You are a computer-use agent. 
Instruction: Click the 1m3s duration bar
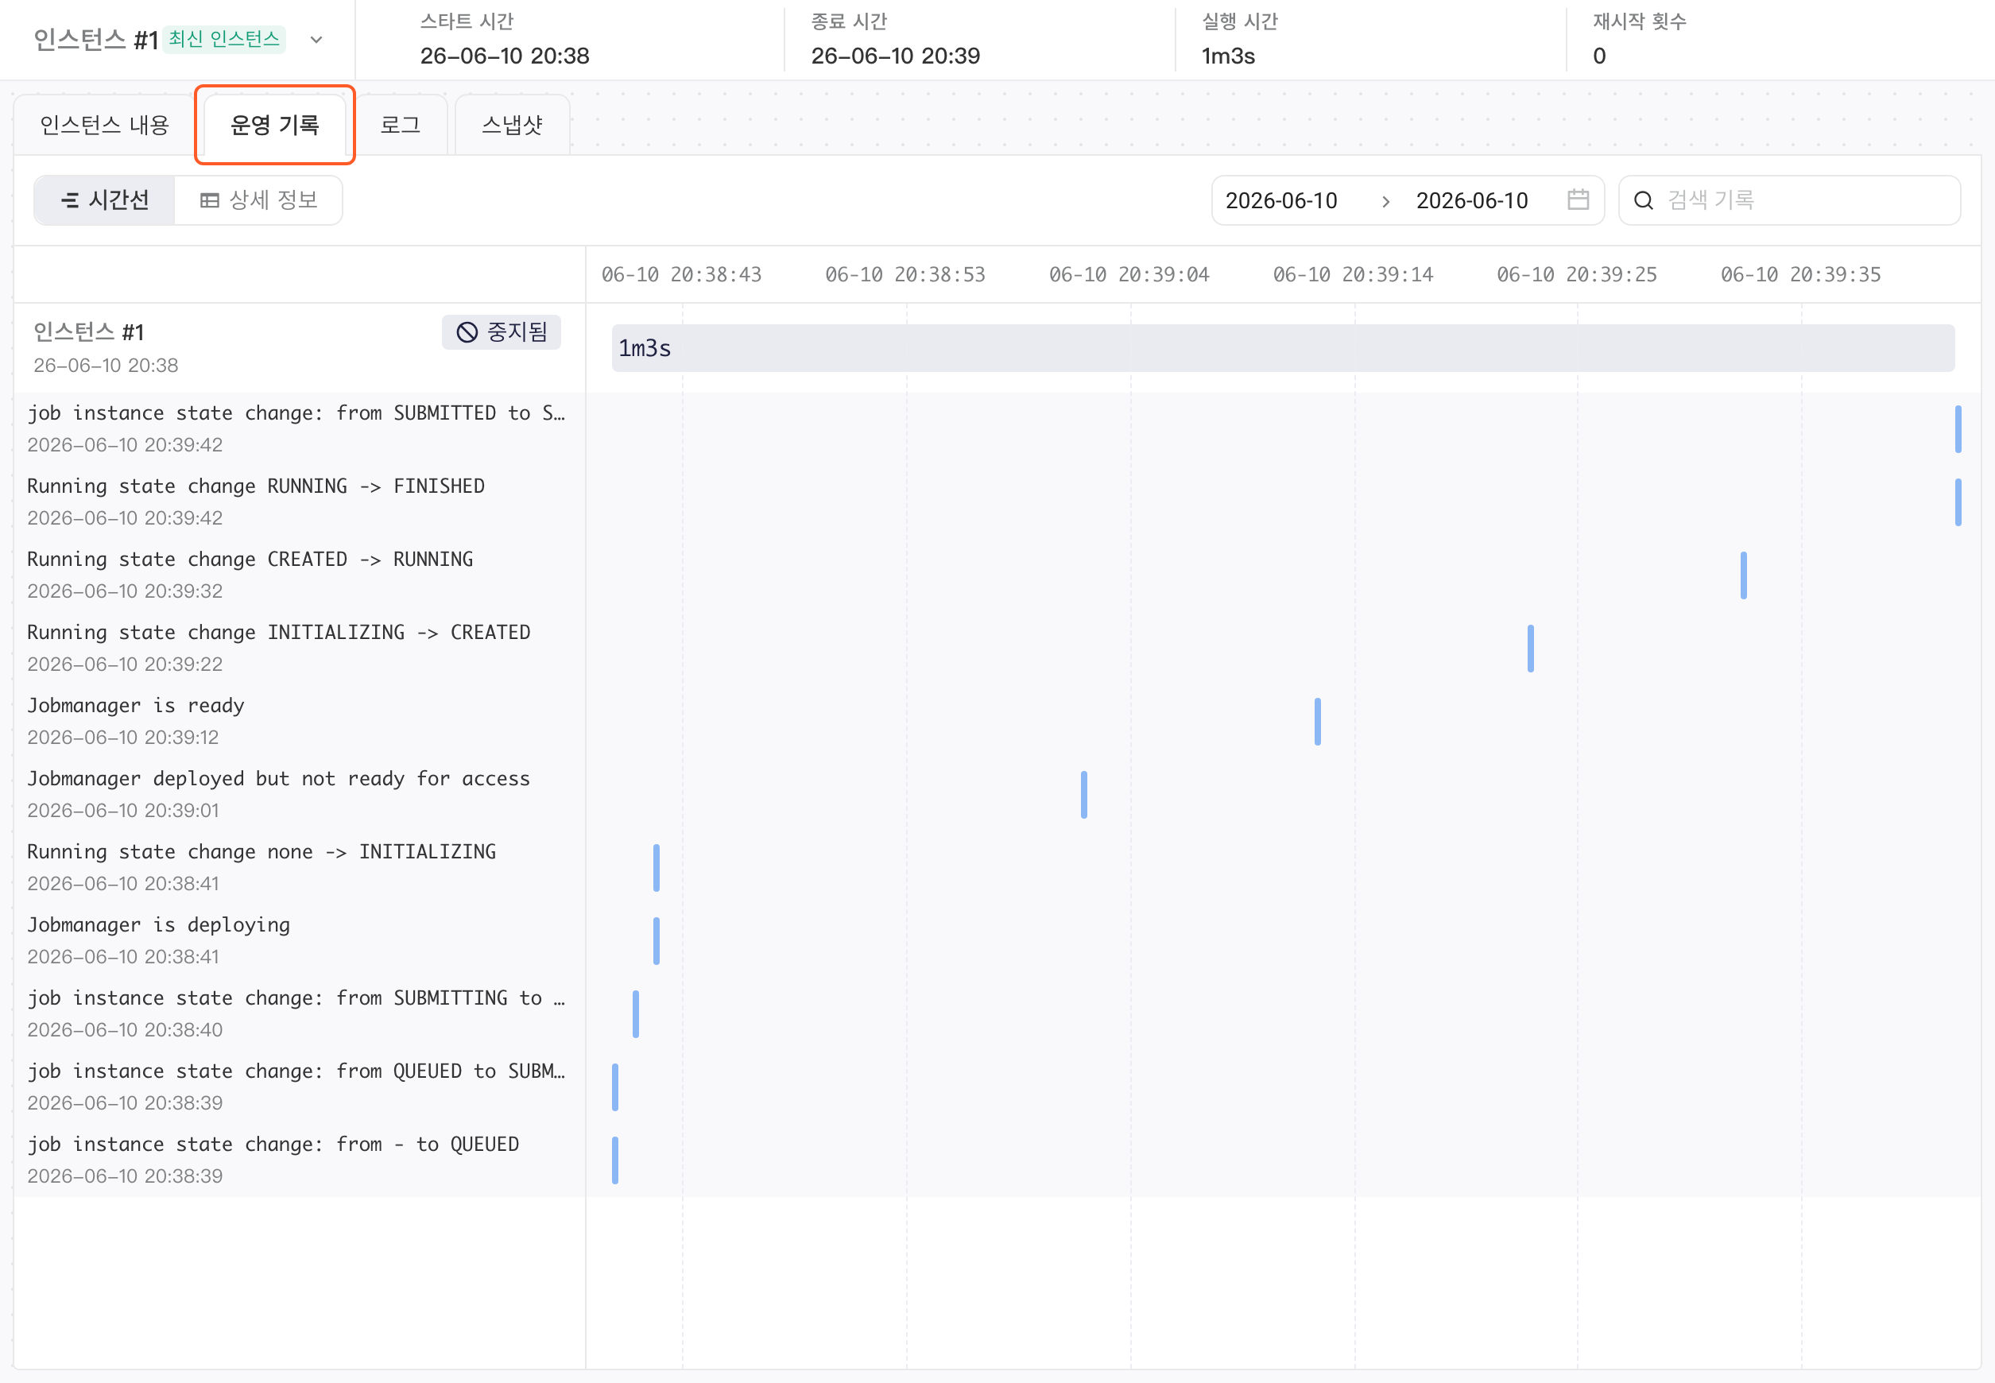click(1283, 347)
